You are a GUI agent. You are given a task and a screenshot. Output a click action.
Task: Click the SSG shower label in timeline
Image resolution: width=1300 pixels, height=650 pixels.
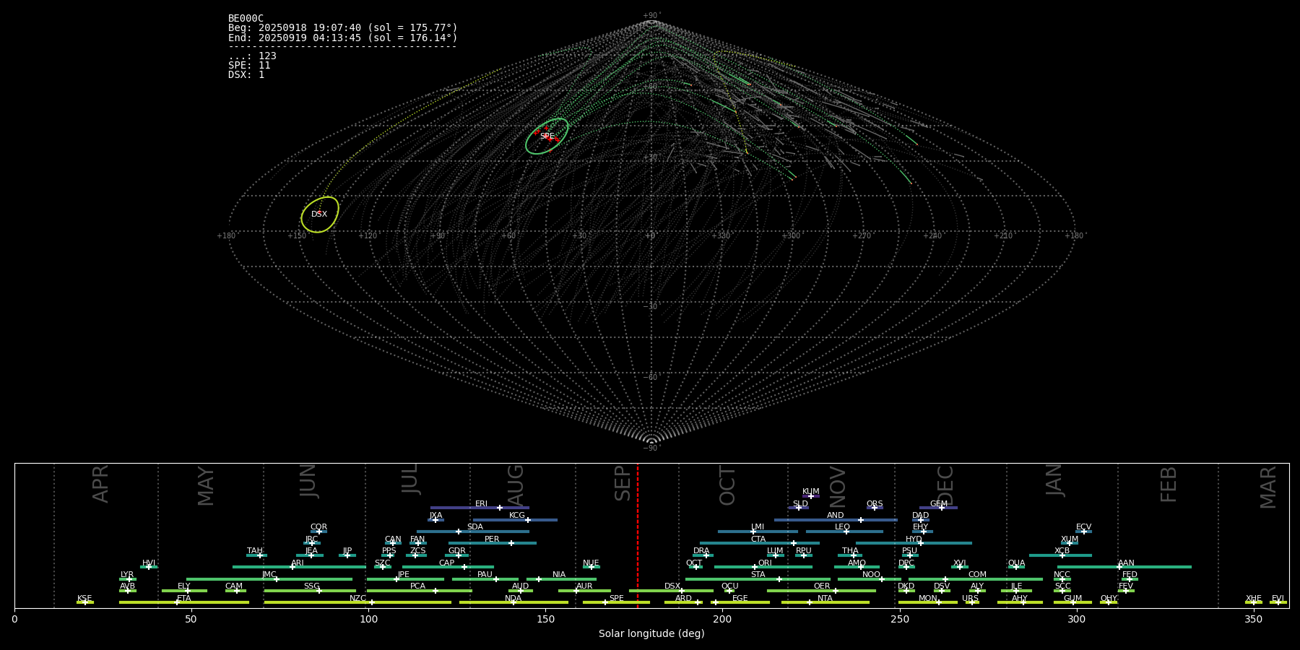click(311, 586)
